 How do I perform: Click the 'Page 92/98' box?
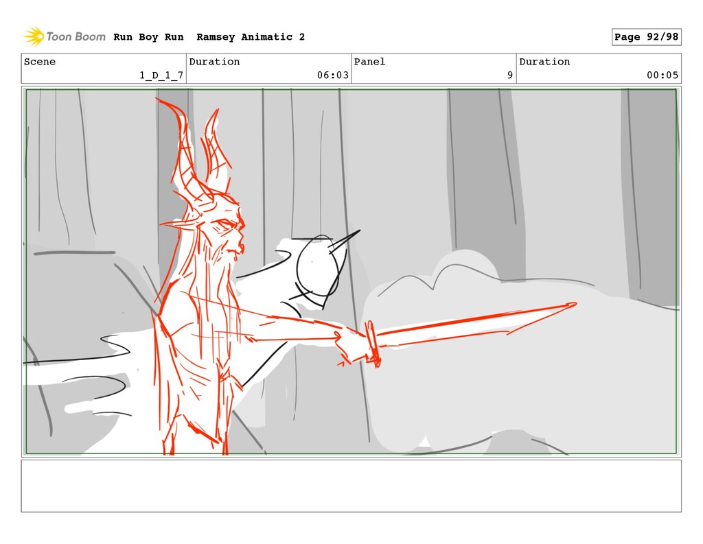[646, 37]
